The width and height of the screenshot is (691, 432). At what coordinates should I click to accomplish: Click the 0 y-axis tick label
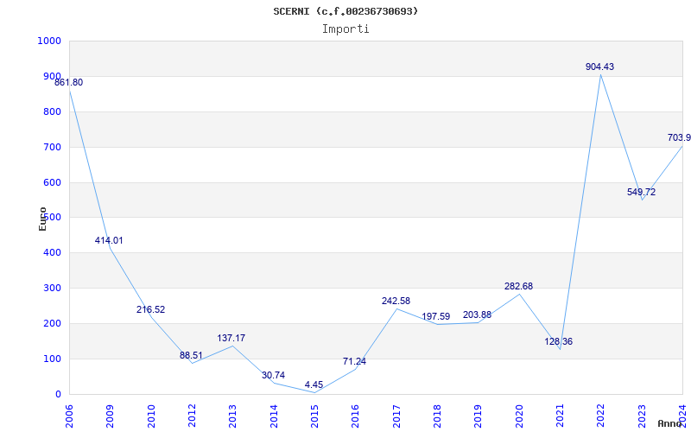[x=58, y=395]
